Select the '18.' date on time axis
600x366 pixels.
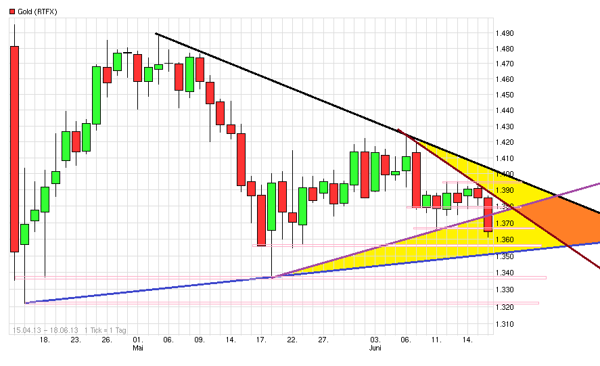pyautogui.click(x=45, y=339)
